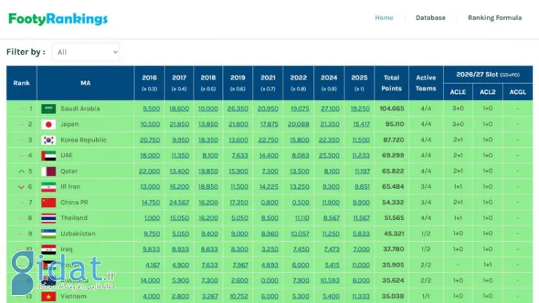
Task: Select Japan's total points 95.110
Action: 394,124
